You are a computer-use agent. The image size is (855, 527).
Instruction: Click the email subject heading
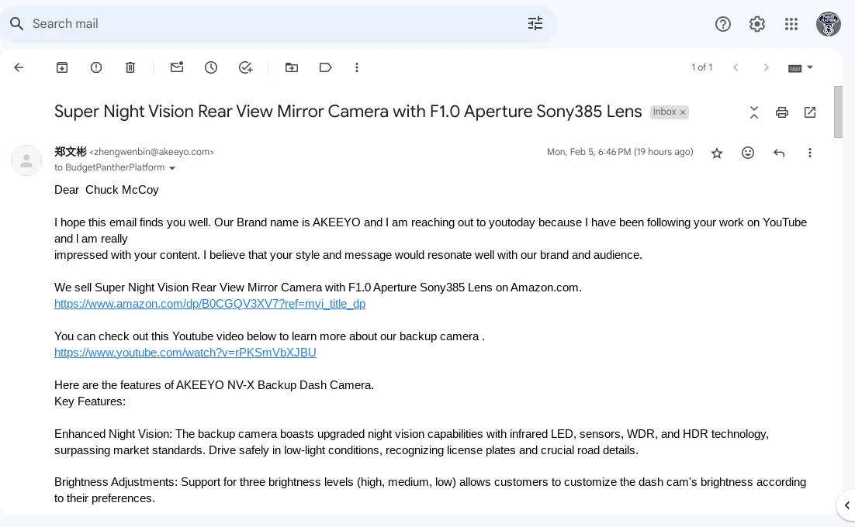tap(348, 112)
